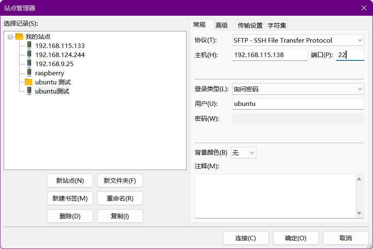
Task: Click the 注释 scrollbar down arrow
Action: click(359, 213)
